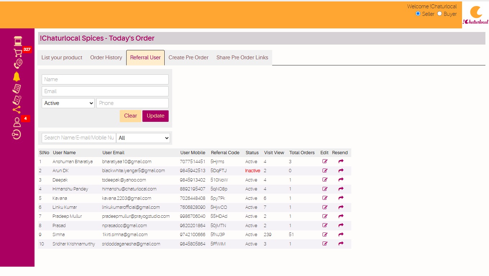Click the key password icon in sidebar
The image size is (489, 276).
click(x=17, y=134)
